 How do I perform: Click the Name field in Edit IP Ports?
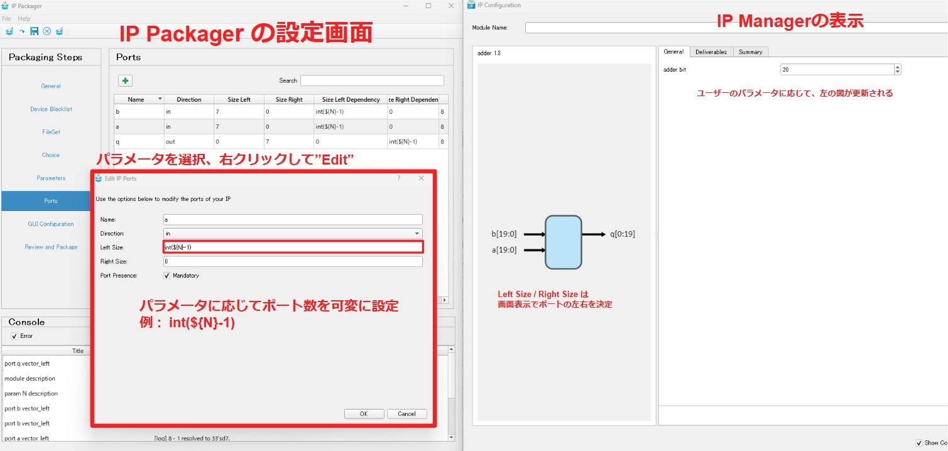point(293,220)
